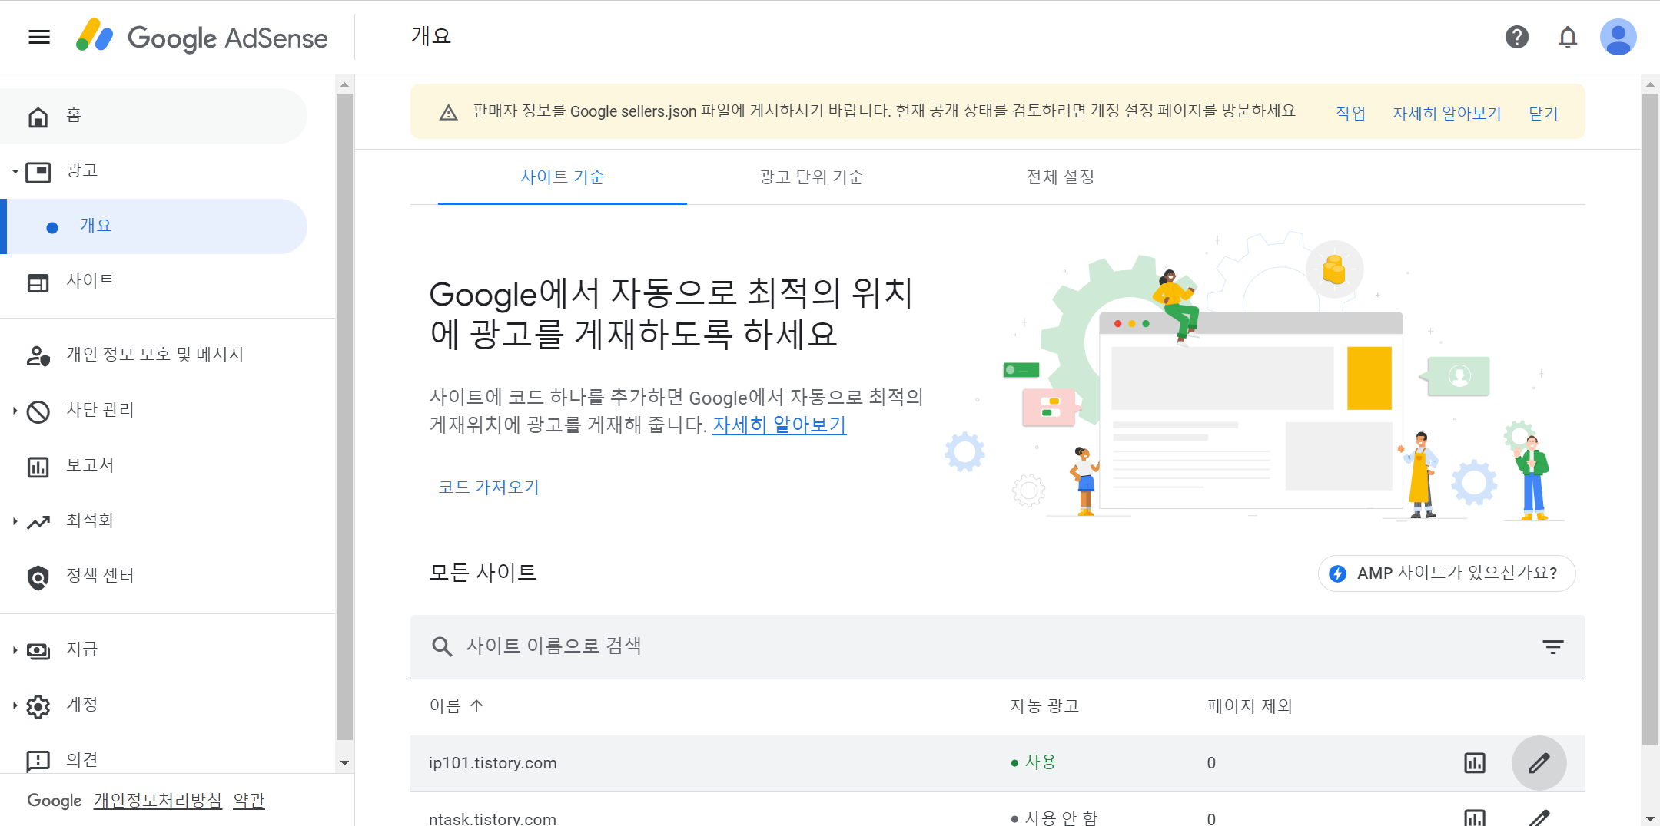Click the 최적화 trend arrow icon
This screenshot has height=826, width=1660.
coord(38,522)
